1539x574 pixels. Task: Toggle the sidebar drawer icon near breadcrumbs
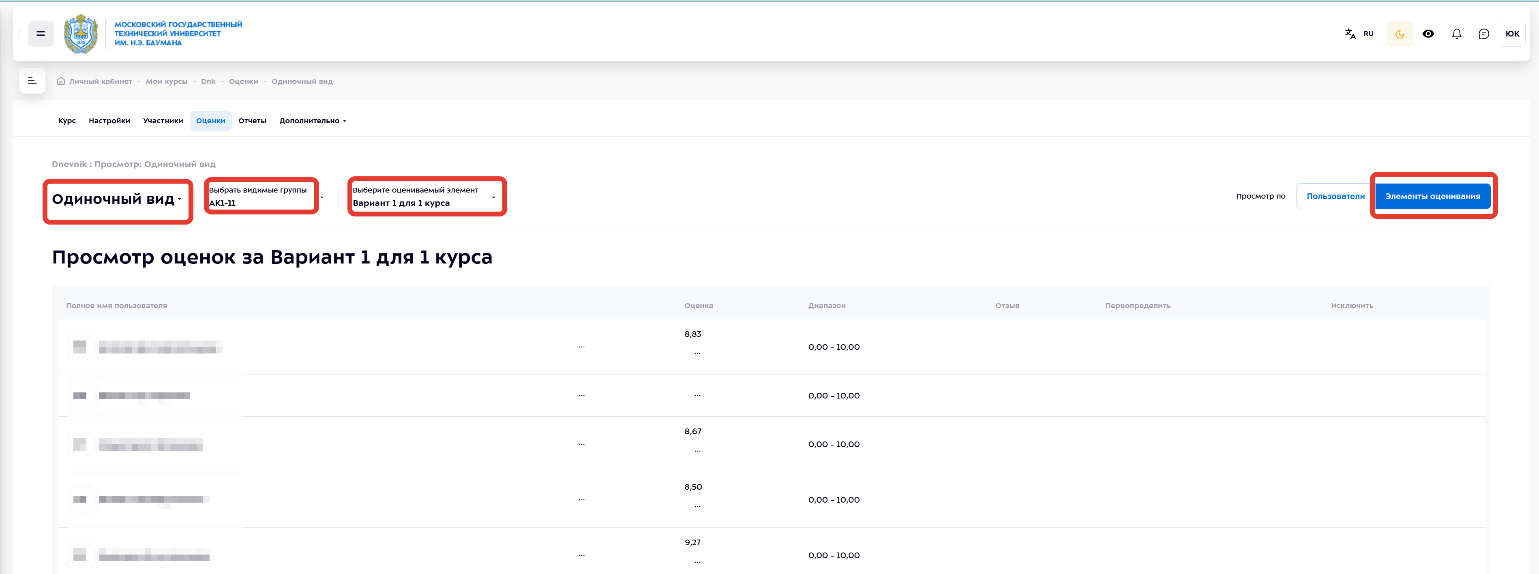[32, 81]
